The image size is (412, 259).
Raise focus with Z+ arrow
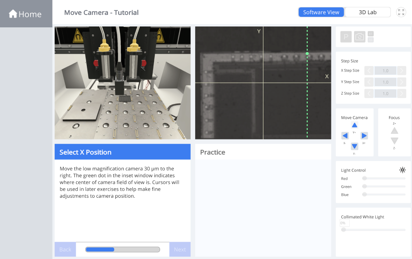[x=394, y=131]
